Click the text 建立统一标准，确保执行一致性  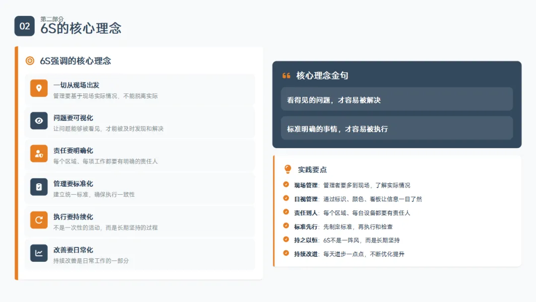click(94, 195)
